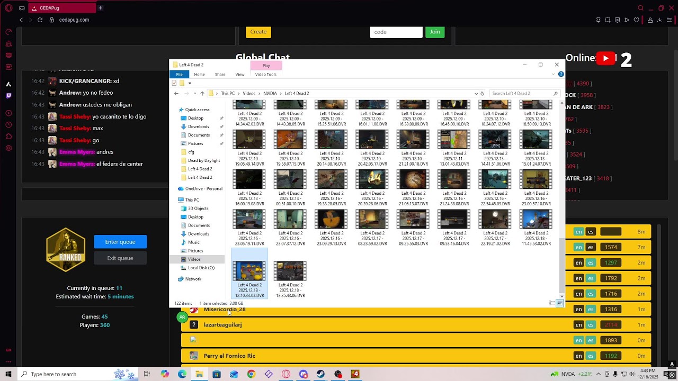
Task: Open the Video Tools Play tab
Action: tap(266, 66)
